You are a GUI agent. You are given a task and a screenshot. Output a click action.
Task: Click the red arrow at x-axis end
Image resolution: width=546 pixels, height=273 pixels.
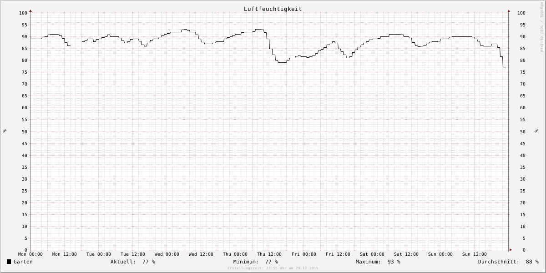[x=511, y=250]
